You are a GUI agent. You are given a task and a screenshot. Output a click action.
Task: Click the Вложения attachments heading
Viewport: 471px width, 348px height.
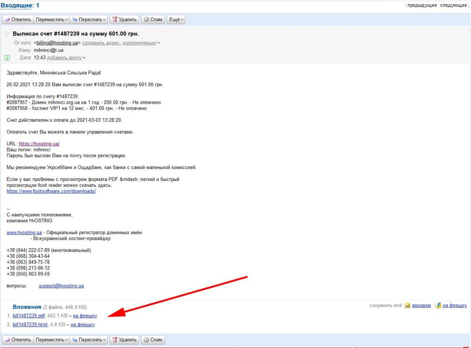(x=27, y=307)
